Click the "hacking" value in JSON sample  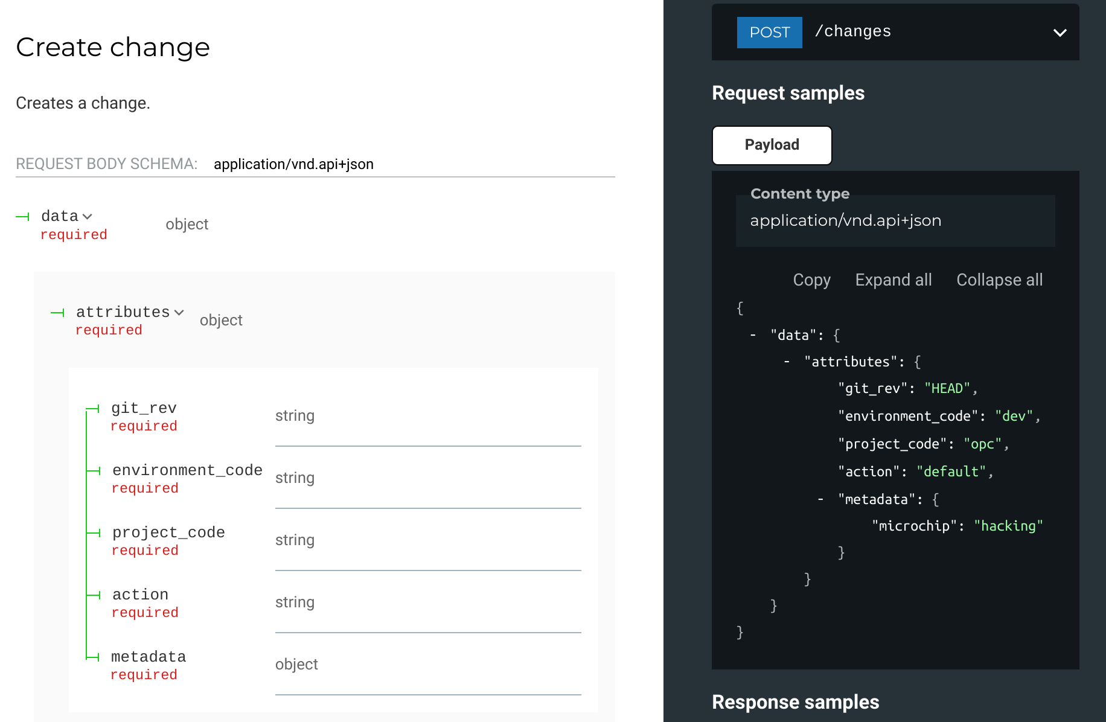[x=1008, y=526]
